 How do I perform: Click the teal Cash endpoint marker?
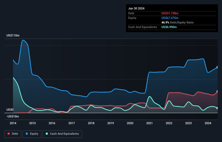[x=217, y=108]
